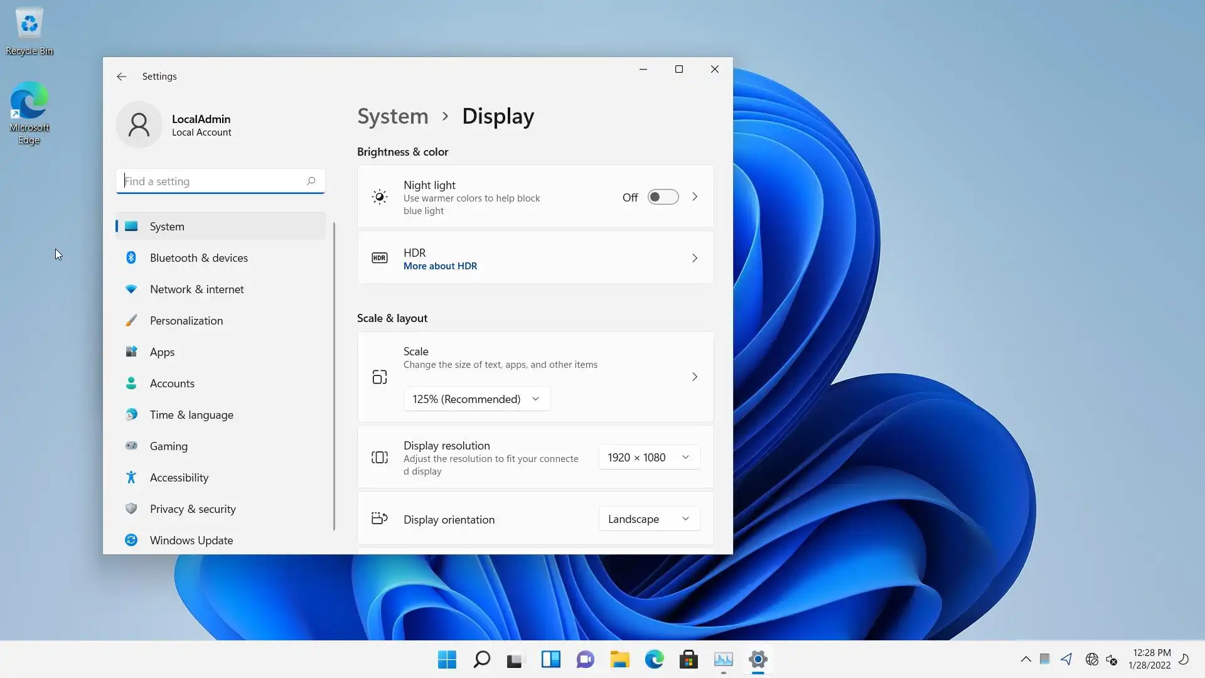Viewport: 1205px width, 678px height.
Task: Click the More about HDR link
Action: click(440, 266)
